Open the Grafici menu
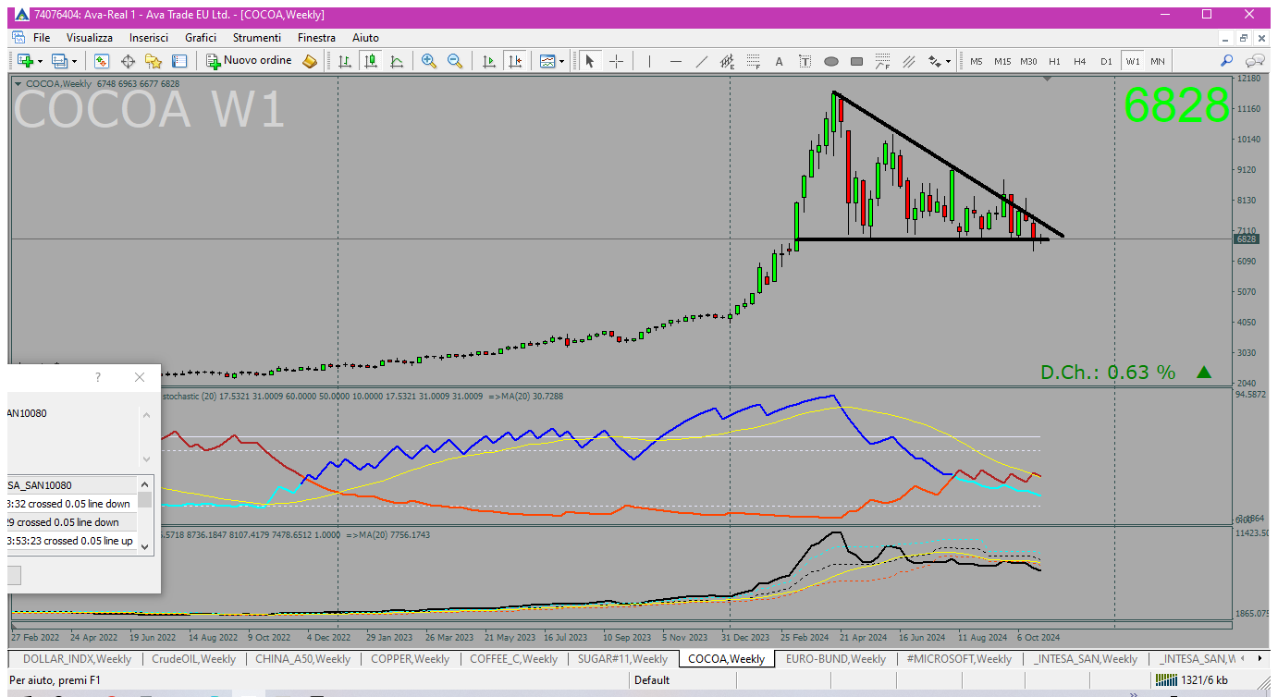The image size is (1278, 697). [201, 38]
